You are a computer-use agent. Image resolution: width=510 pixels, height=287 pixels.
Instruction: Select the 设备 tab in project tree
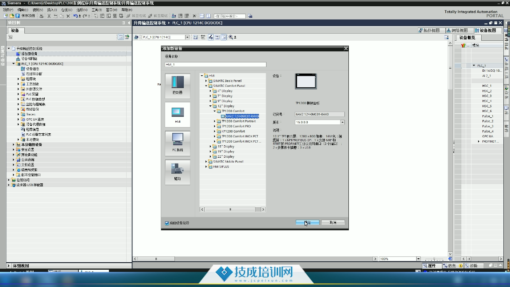click(15, 30)
